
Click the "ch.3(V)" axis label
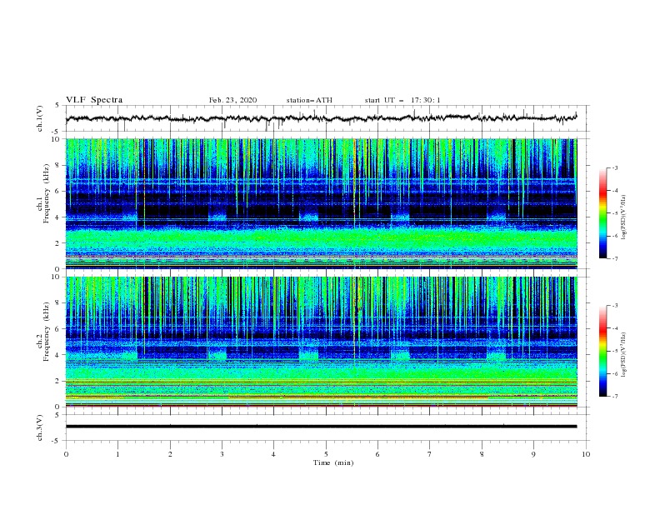pos(40,427)
